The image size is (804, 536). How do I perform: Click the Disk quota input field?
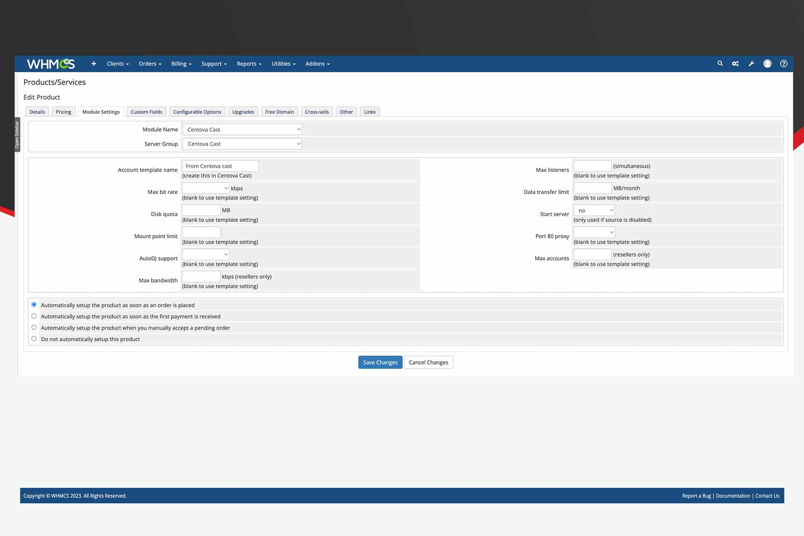point(201,210)
